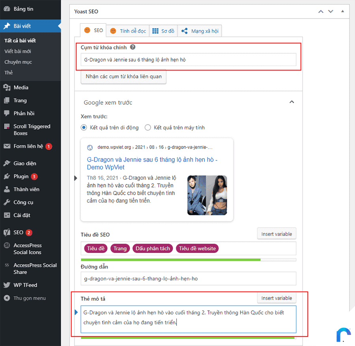
Task: Open Chuyên mục submenu item
Action: pos(18,62)
